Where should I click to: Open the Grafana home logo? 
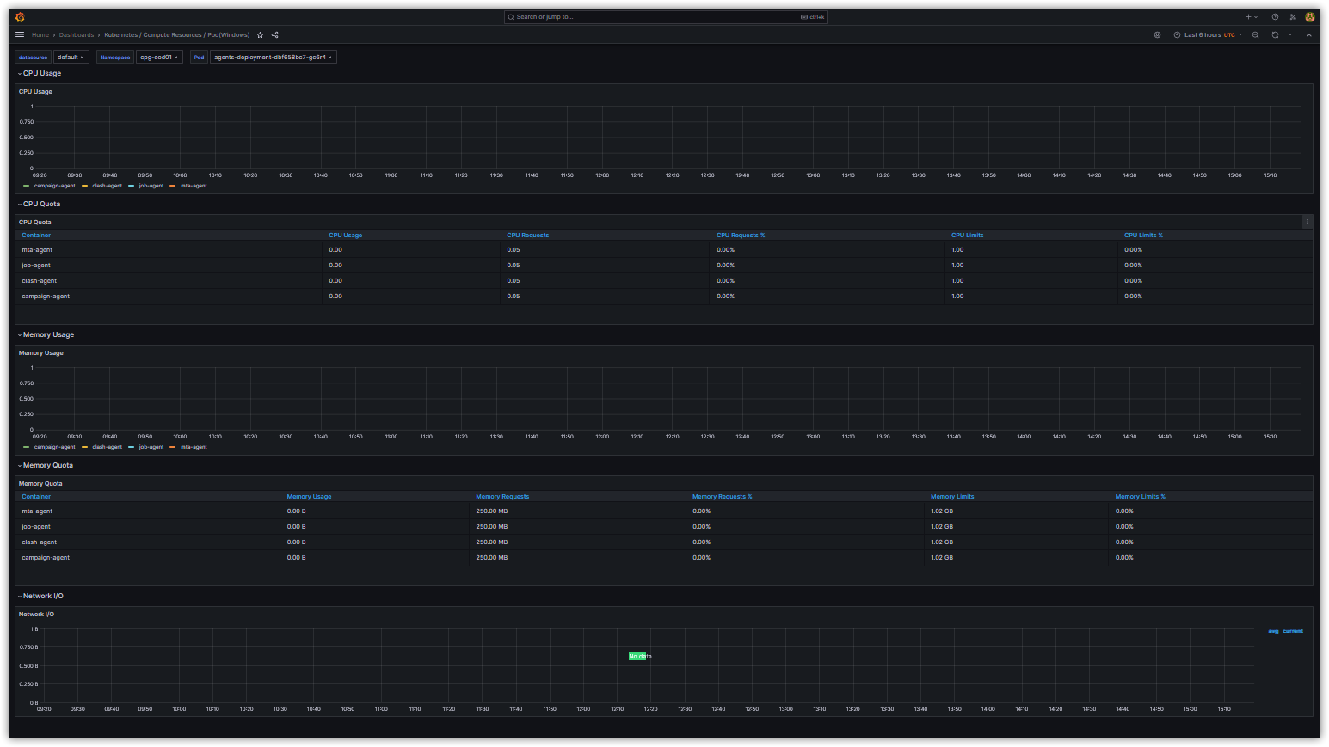pyautogui.click(x=19, y=16)
